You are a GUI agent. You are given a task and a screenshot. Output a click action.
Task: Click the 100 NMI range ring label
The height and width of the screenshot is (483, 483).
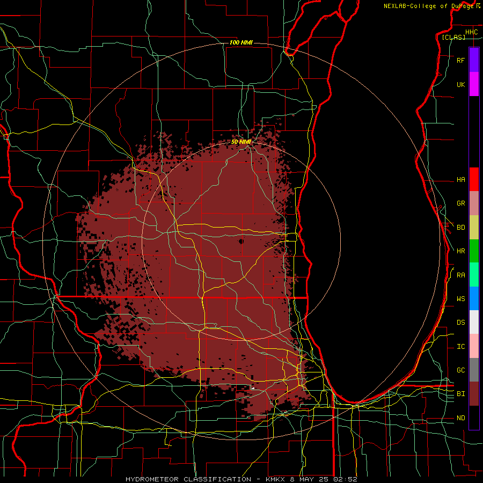[241, 42]
